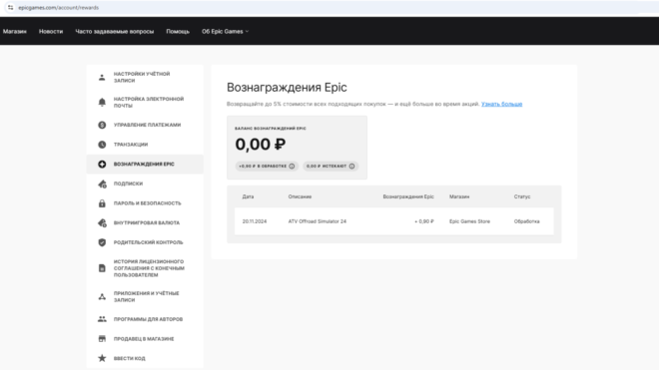Open the 'Новости' top navigation item
The width and height of the screenshot is (659, 370).
(51, 32)
